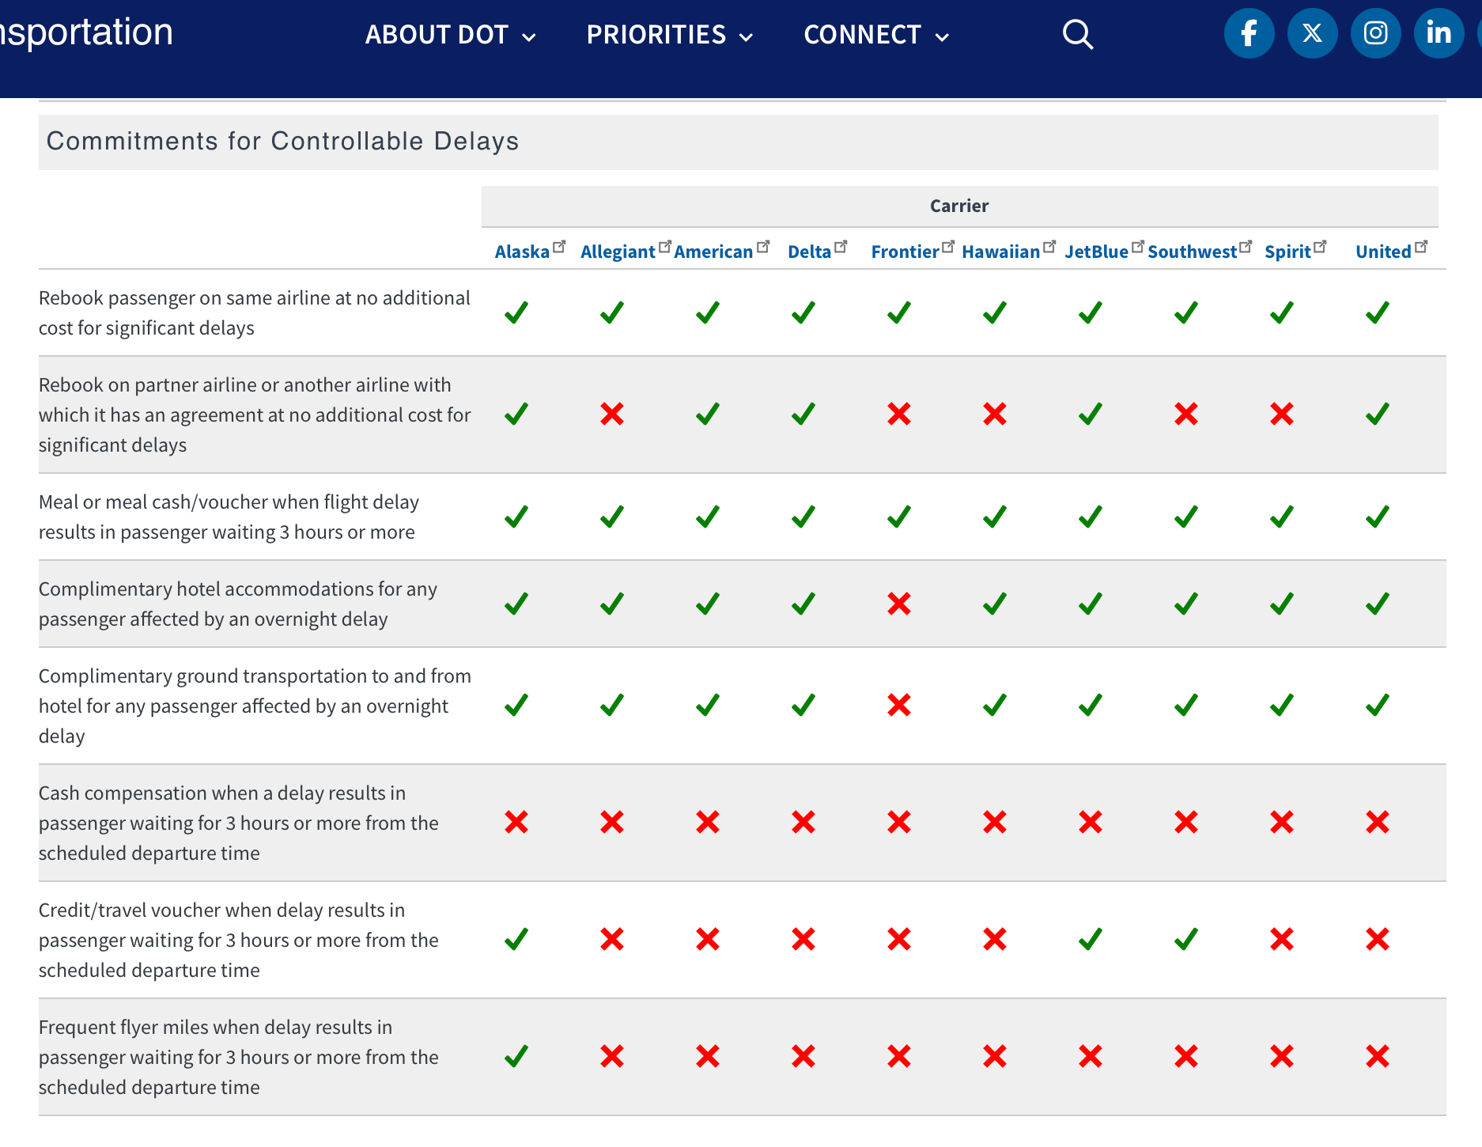Go to the Hawaiian carrier link
The image size is (1482, 1147).
(1000, 252)
